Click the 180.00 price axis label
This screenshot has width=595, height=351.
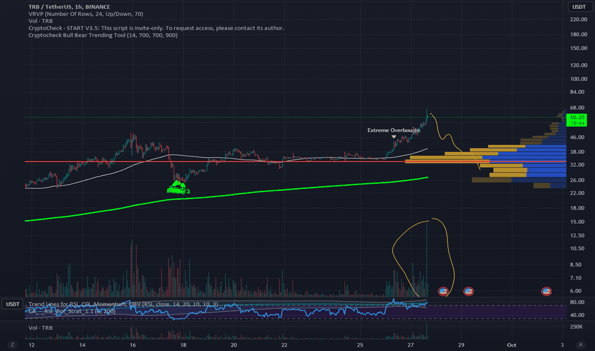578,34
